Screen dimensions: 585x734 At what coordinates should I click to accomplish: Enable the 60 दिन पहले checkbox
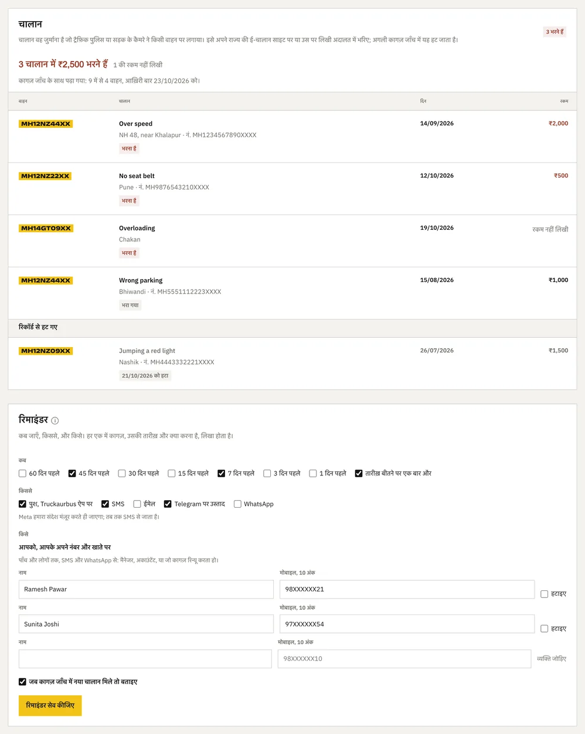click(x=22, y=473)
